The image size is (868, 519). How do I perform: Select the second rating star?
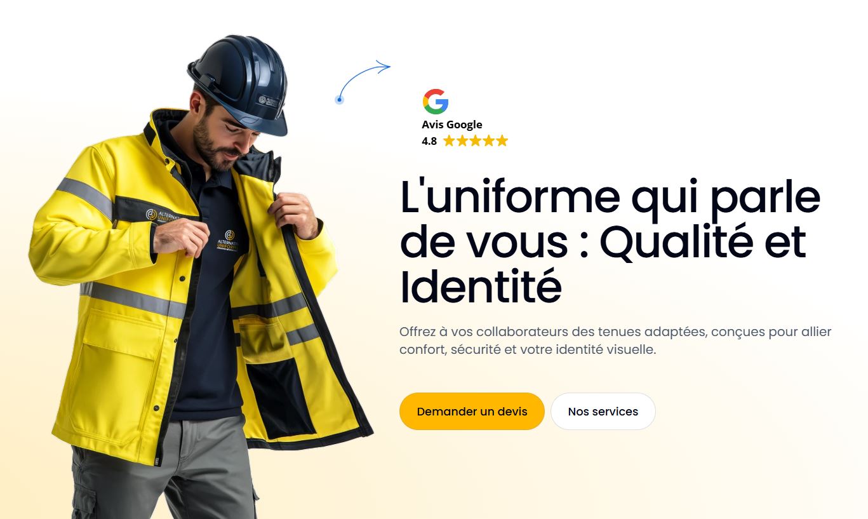click(462, 141)
